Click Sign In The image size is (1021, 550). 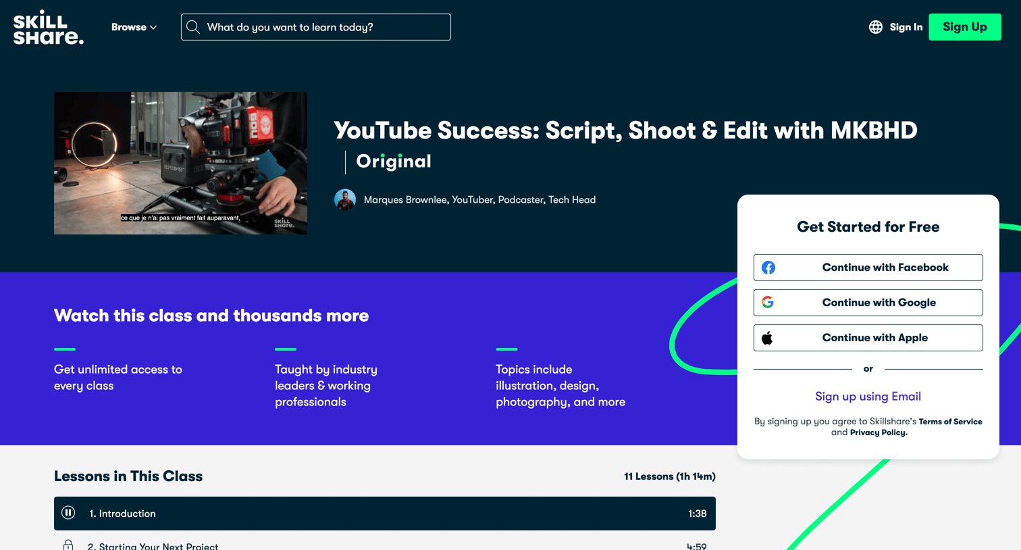tap(906, 27)
